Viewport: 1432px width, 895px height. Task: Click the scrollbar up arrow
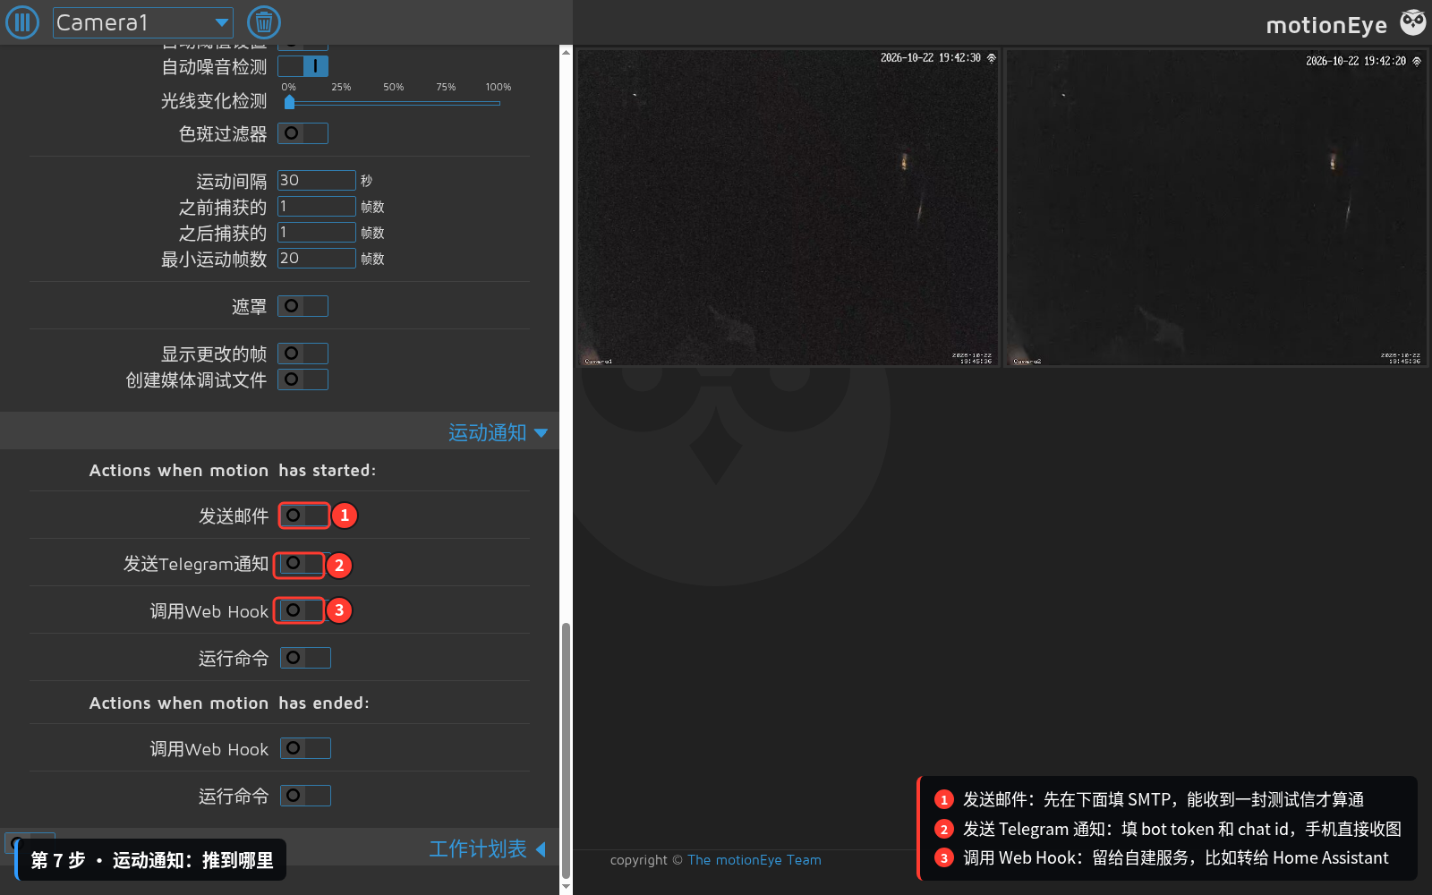pyautogui.click(x=566, y=52)
